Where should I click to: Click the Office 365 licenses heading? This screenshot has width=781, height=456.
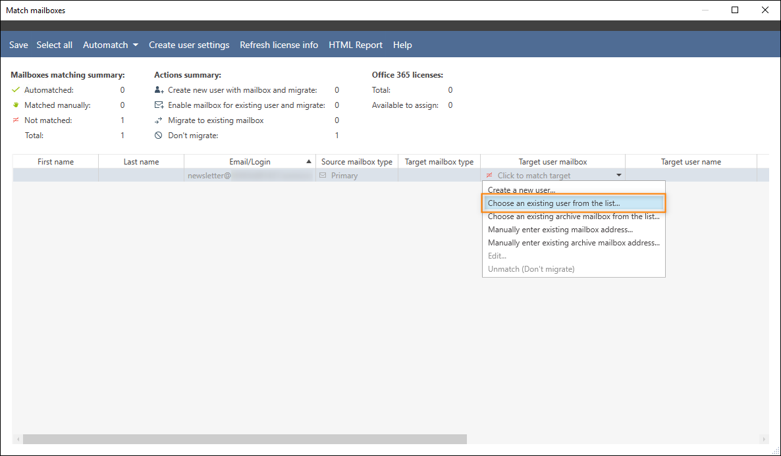click(x=408, y=74)
